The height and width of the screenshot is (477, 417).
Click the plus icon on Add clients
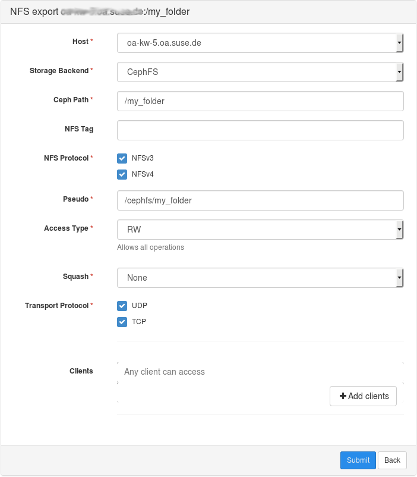click(x=342, y=396)
